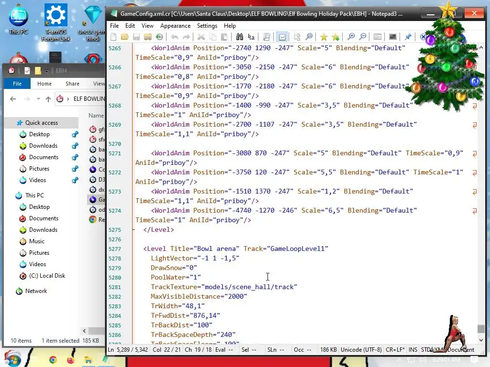
Task: Open pinned Pictures under Quick access
Action: (39, 169)
